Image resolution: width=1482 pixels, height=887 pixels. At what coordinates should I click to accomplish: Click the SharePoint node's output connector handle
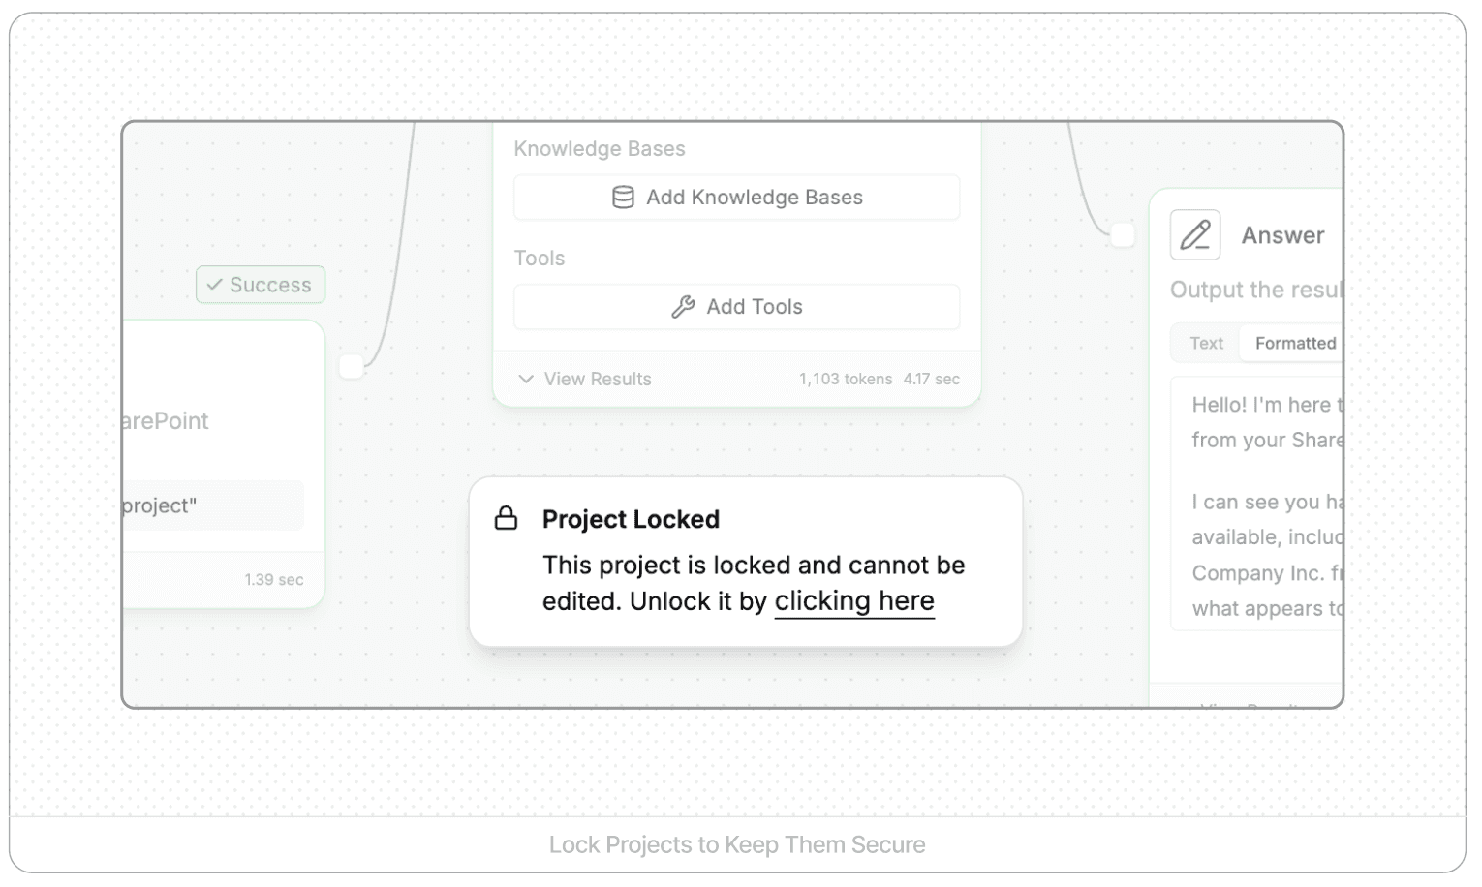point(352,366)
